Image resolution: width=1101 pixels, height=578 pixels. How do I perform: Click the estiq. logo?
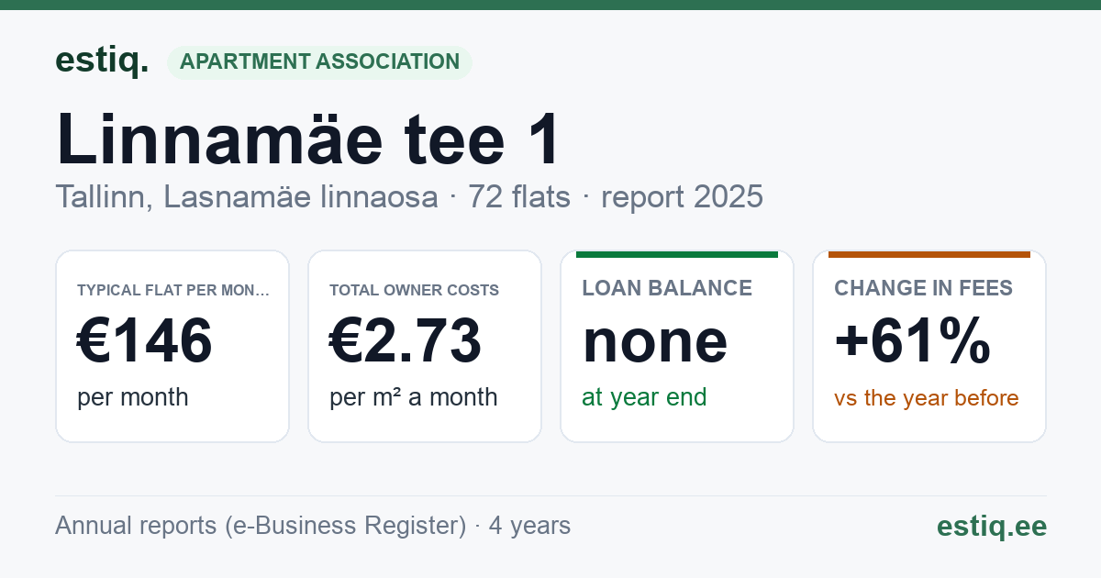coord(102,61)
